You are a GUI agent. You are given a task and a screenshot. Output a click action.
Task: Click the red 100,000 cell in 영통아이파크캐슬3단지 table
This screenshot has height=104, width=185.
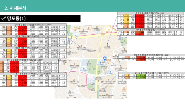pyautogui.click(x=23, y=86)
